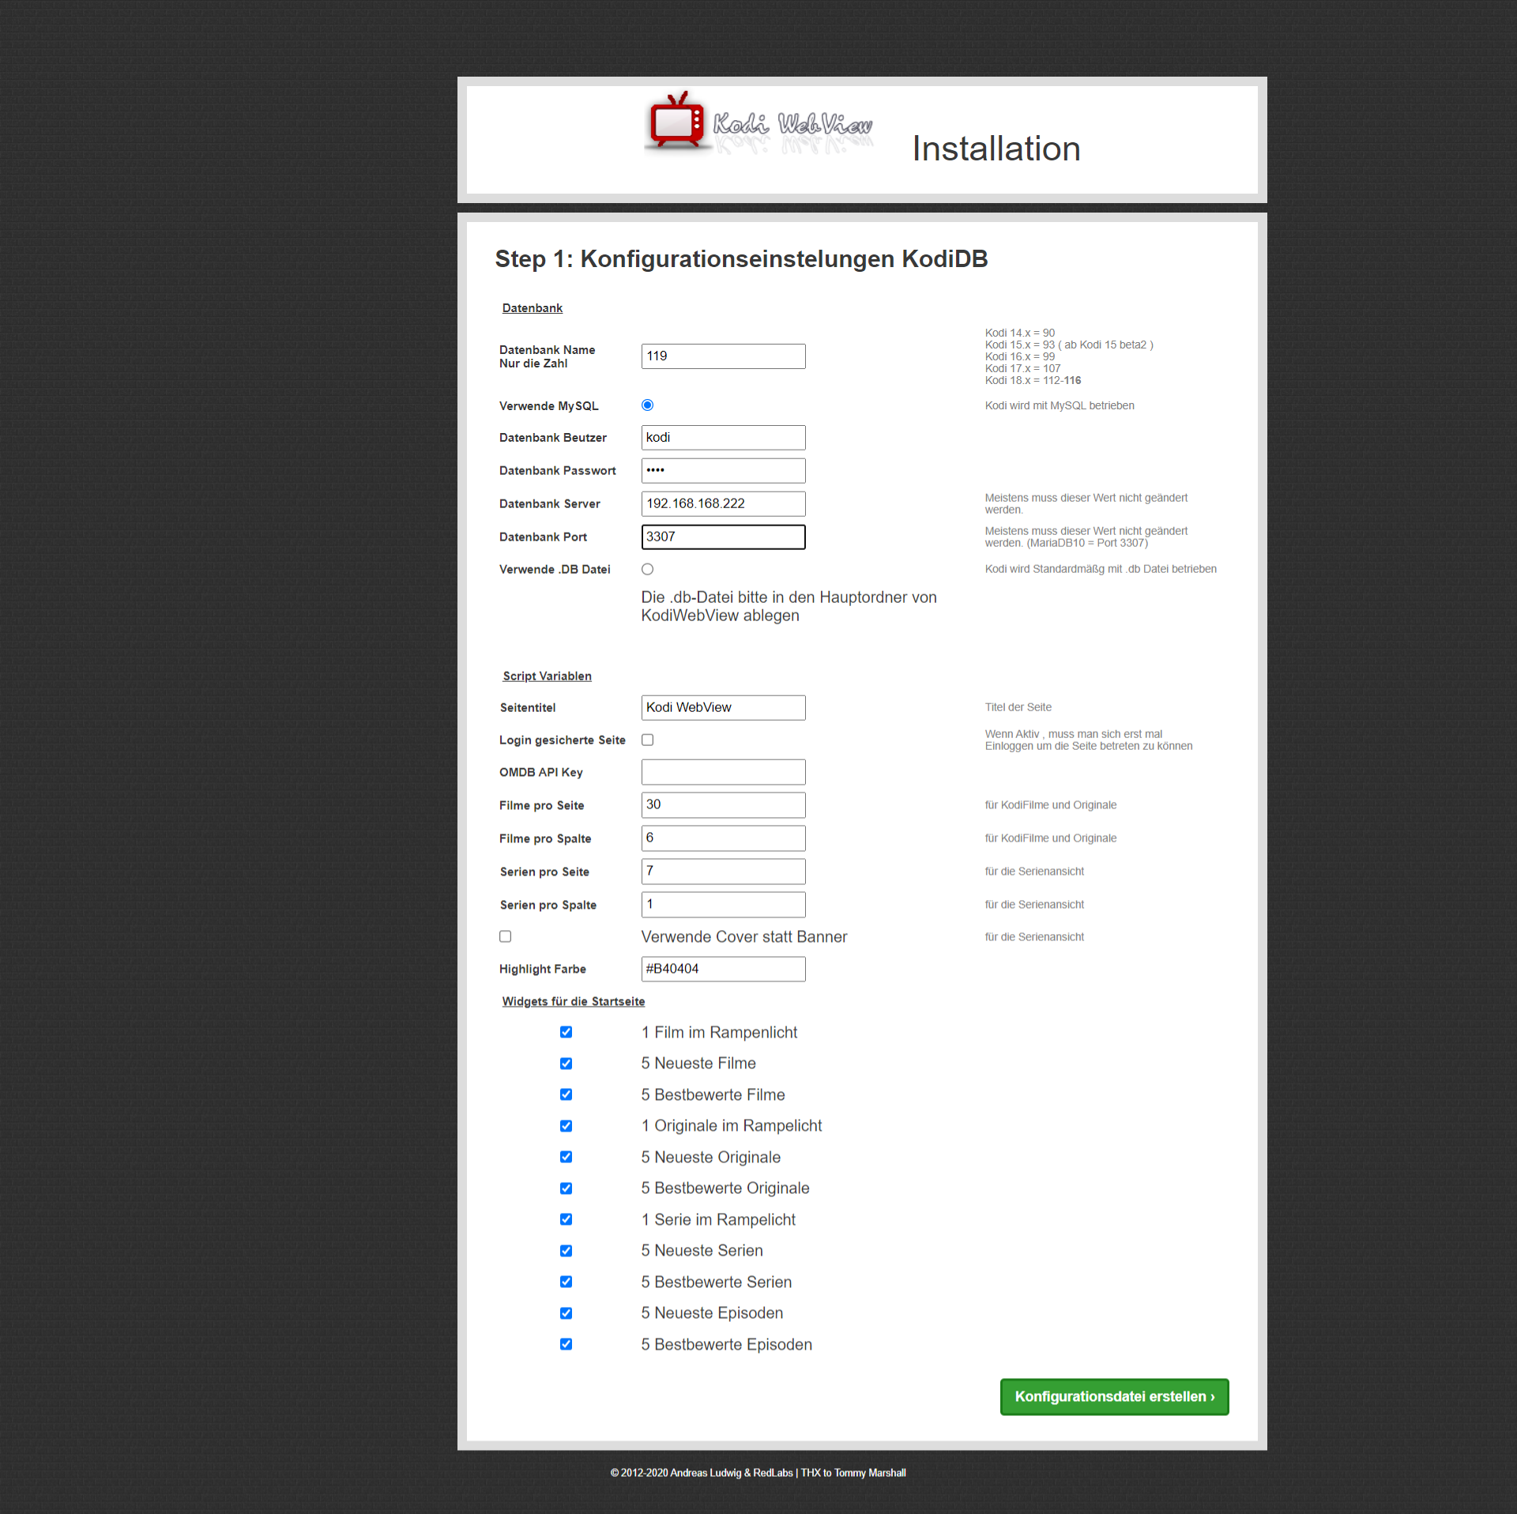This screenshot has height=1514, width=1517.
Task: Click the Verwende Cover statt Banner label
Action: [x=743, y=937]
